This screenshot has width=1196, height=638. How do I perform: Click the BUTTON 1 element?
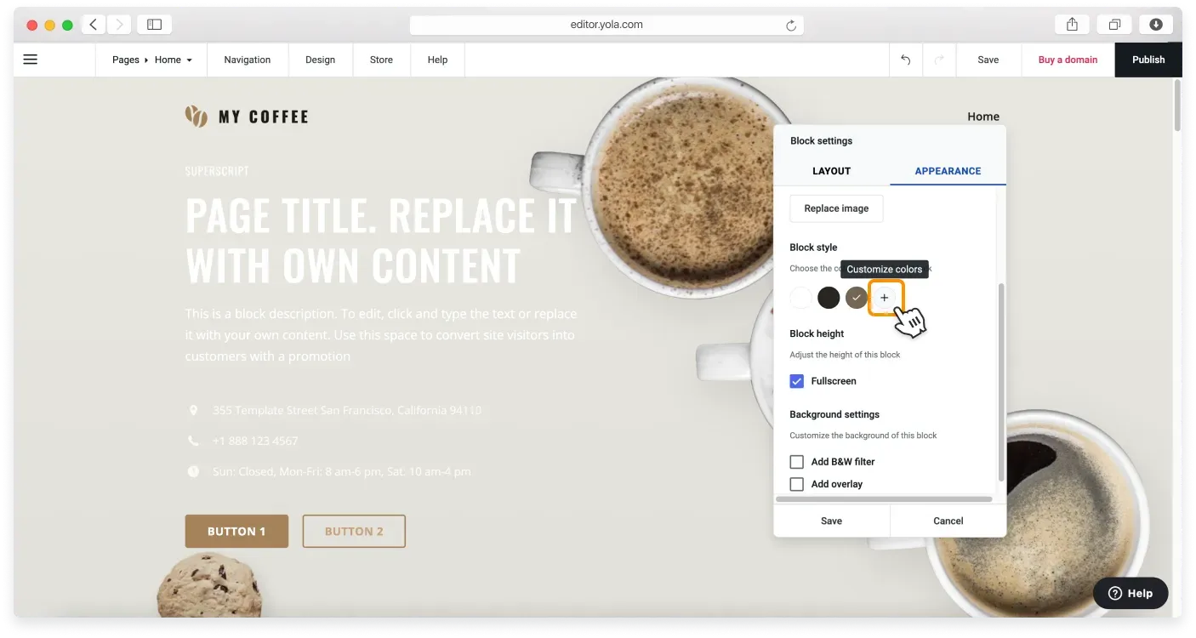[x=236, y=532]
